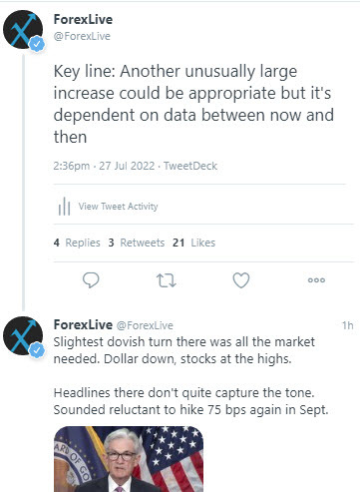This screenshot has height=492, width=360.
Task: Click ForexLive name on reply tweet
Action: click(83, 324)
